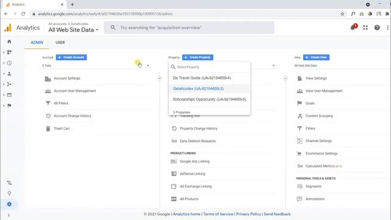391x220 pixels.
Task: Click the Create Property button
Action: click(x=197, y=57)
